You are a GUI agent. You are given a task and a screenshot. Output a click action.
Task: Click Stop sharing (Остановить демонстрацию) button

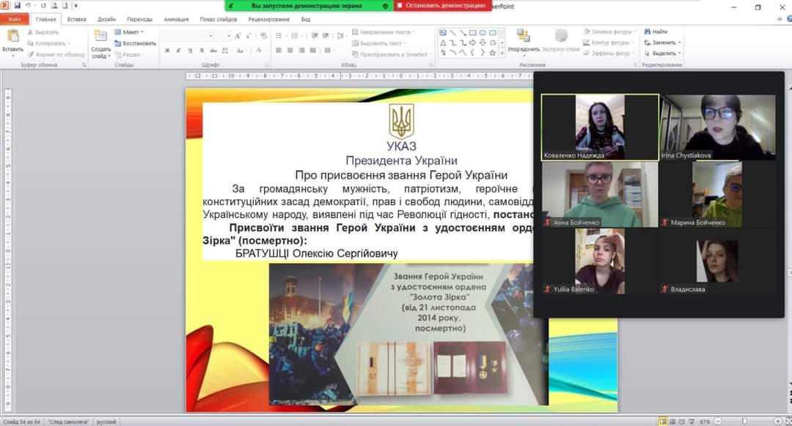(x=442, y=5)
